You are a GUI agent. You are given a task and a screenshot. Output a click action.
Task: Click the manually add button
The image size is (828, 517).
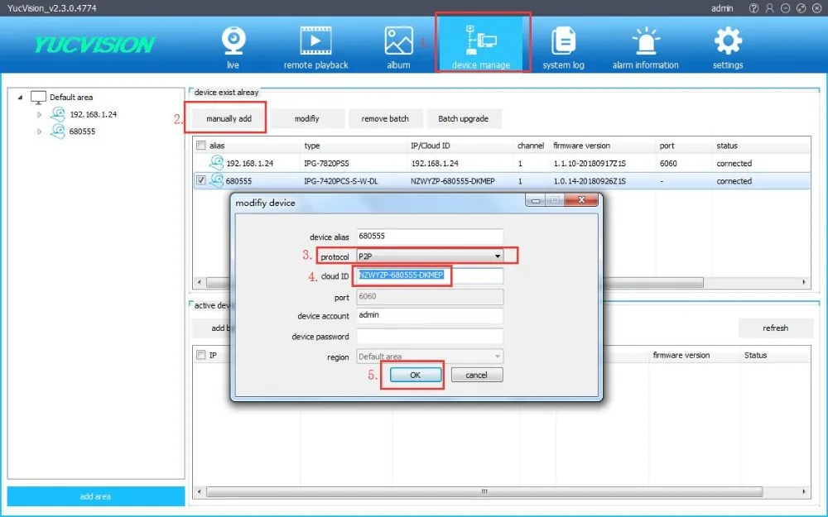pos(229,118)
